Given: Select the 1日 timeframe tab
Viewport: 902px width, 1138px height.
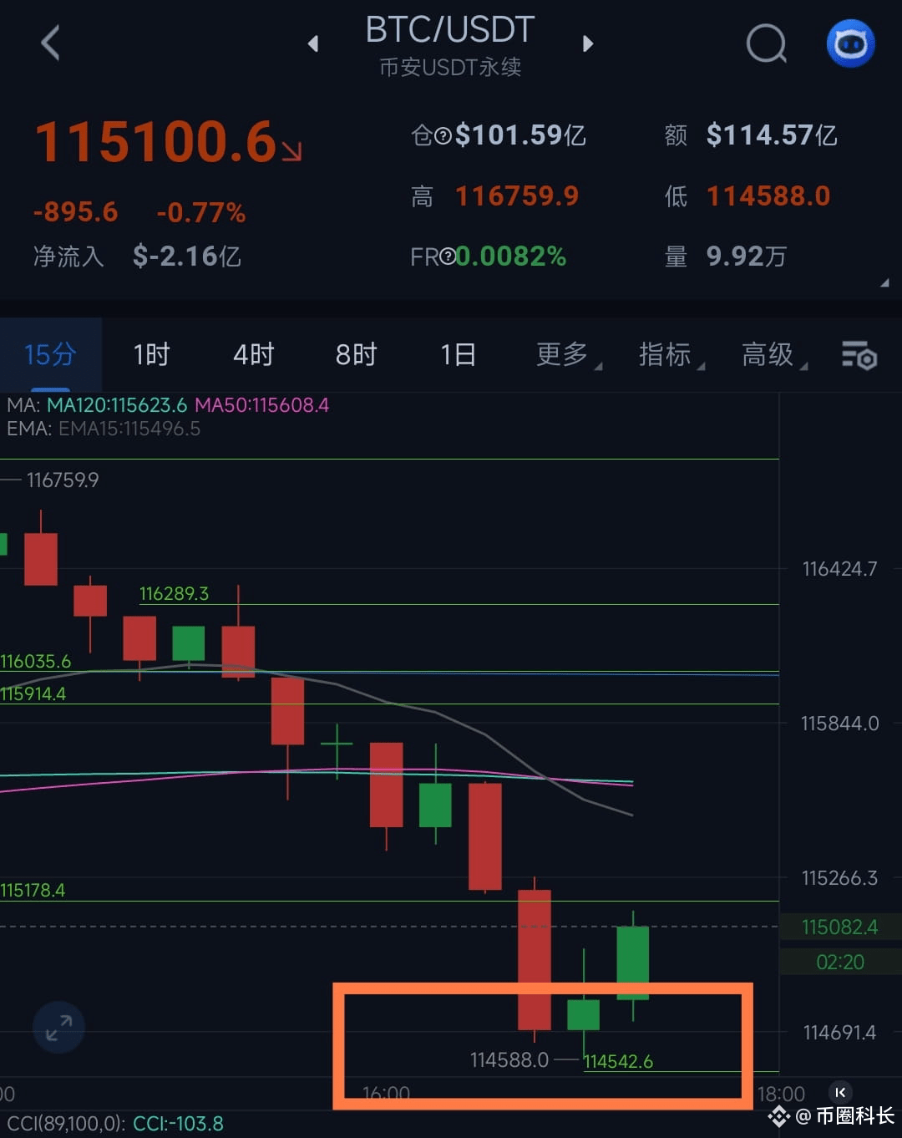Looking at the screenshot, I should pyautogui.click(x=458, y=354).
